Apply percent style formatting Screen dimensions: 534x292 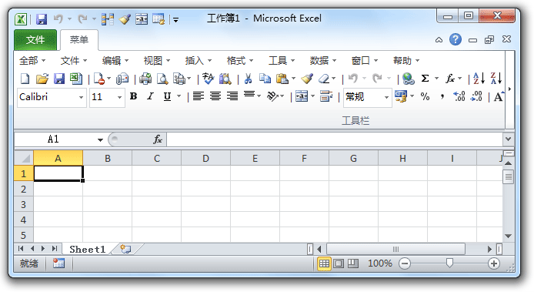point(425,96)
